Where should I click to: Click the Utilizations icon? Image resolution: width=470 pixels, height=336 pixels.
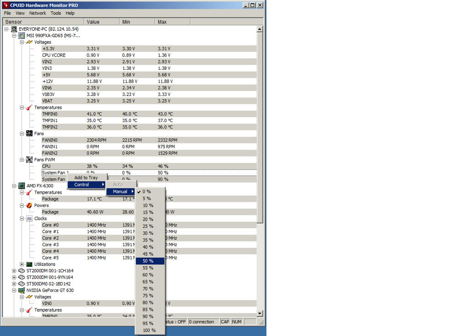click(29, 264)
